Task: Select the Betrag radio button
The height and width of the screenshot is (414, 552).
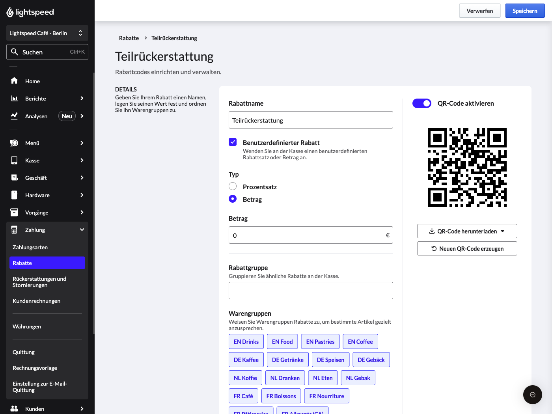Action: tap(233, 199)
